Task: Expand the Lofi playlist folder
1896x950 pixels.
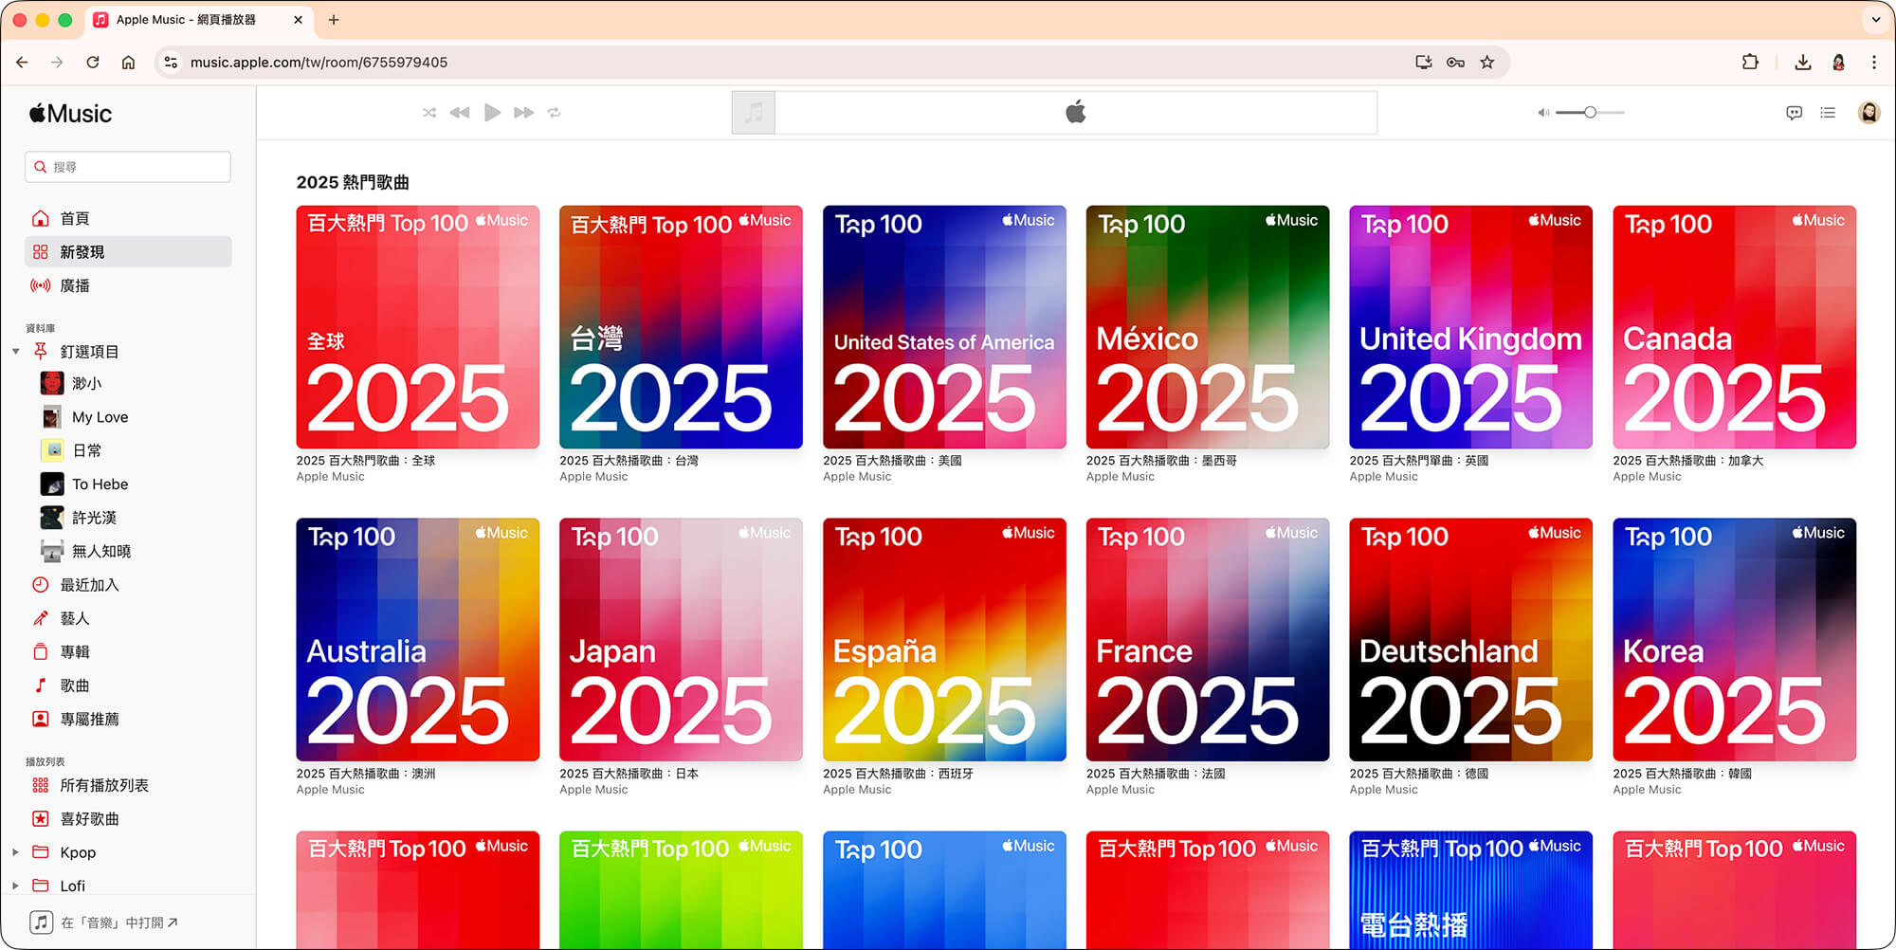Action: 15,885
